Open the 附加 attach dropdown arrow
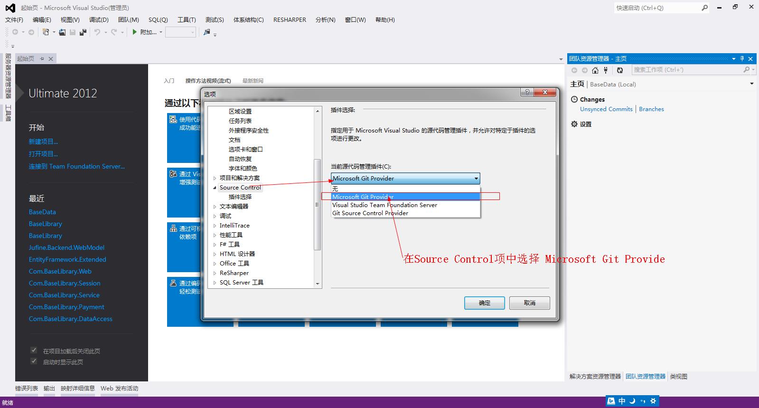 coord(161,32)
